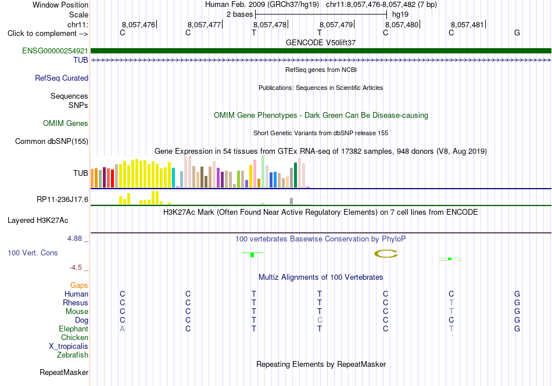552x386 pixels.
Task: Click the dark green bar in TUB GTEx chart
Action: tap(296, 175)
